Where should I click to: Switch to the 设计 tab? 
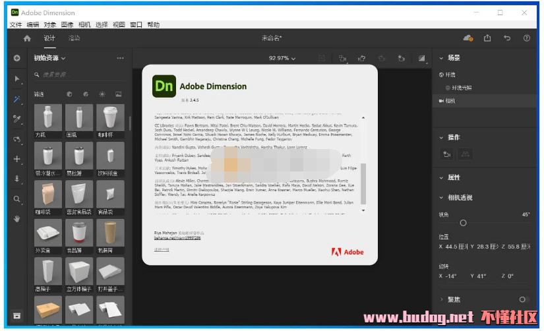[x=49, y=38]
